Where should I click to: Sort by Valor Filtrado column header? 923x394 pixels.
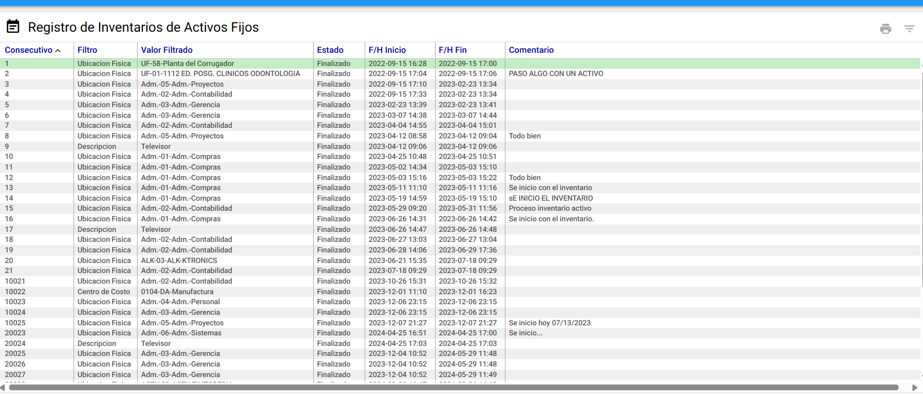(x=167, y=50)
